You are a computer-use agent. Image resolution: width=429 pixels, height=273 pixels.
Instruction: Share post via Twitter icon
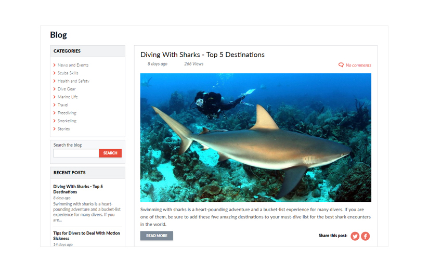click(355, 236)
